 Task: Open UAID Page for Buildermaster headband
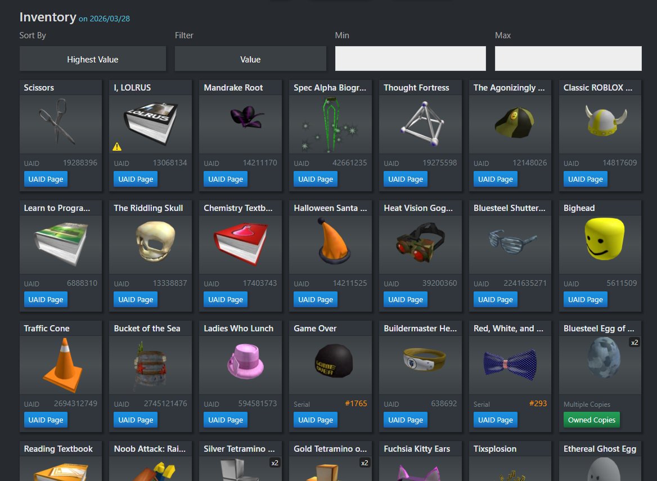(405, 420)
